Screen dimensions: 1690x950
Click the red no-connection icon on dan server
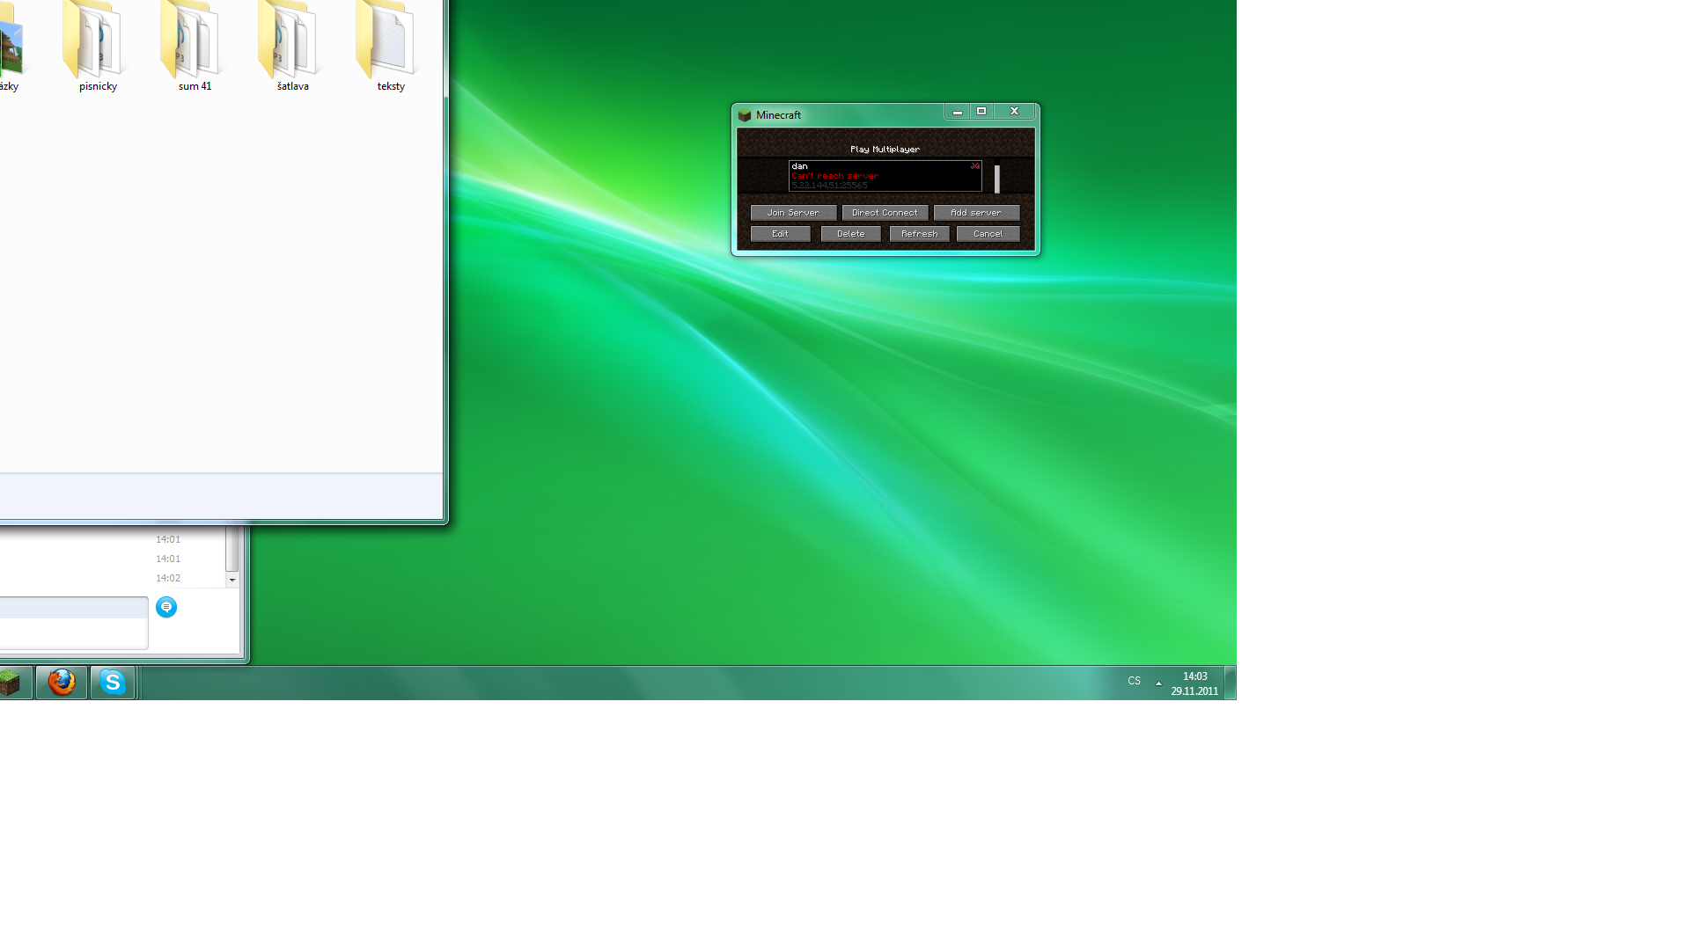click(x=974, y=166)
